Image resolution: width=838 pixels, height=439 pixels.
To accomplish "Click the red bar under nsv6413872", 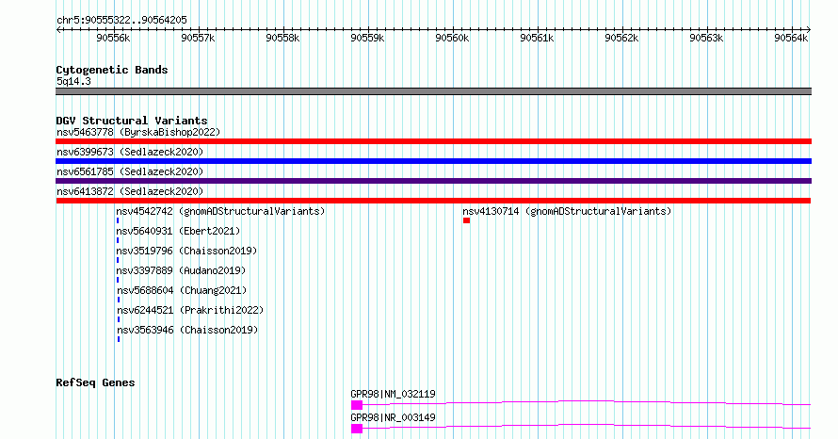I will (x=433, y=201).
